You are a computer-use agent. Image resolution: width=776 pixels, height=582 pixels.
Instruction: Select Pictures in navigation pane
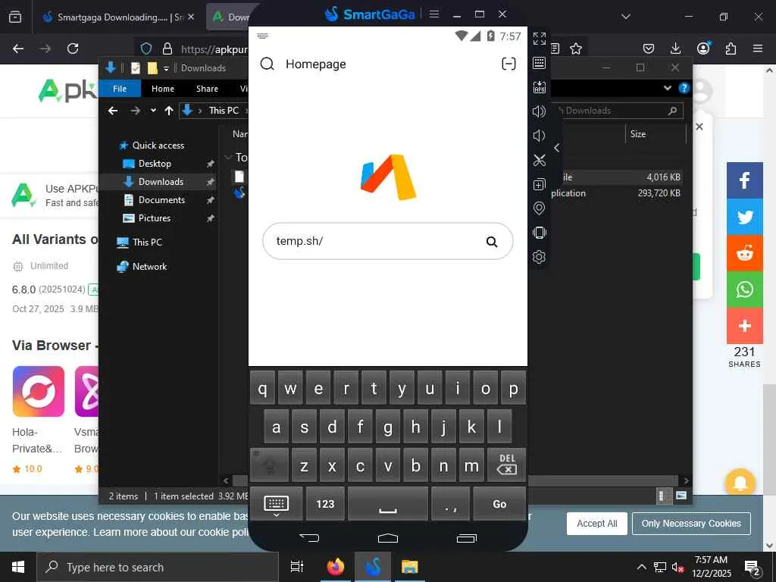[x=155, y=218]
